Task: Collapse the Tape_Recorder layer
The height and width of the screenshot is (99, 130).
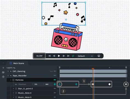Action: (8, 76)
